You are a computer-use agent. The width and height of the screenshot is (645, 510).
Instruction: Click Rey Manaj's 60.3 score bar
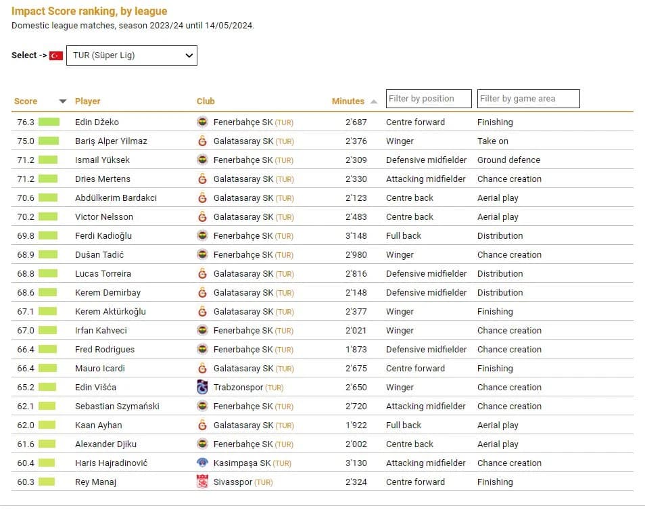tap(47, 482)
